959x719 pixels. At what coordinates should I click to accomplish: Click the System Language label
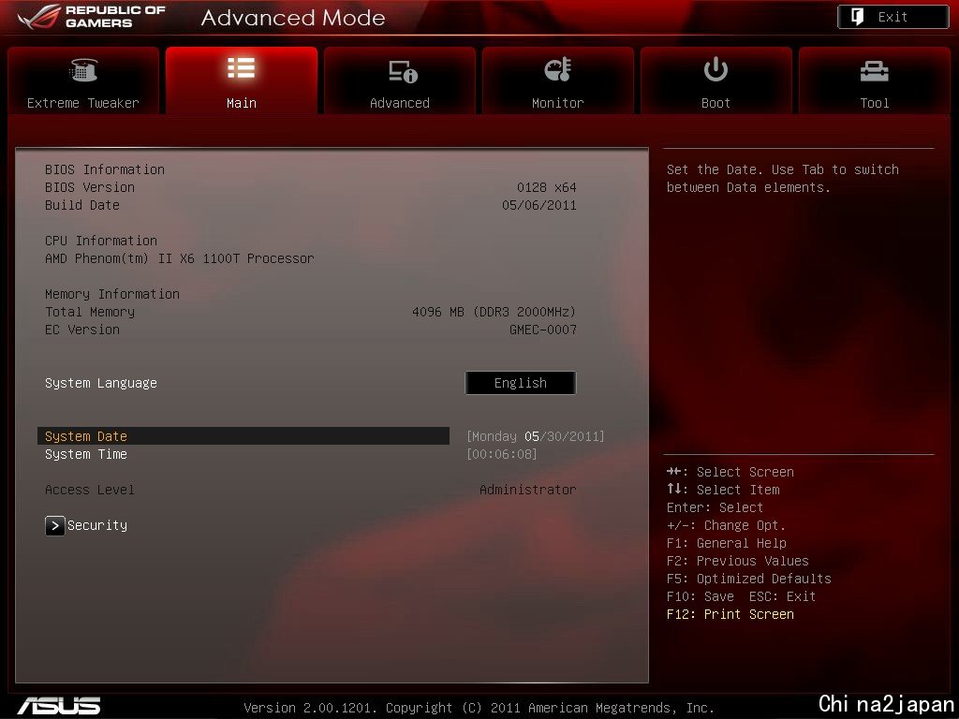click(x=101, y=383)
